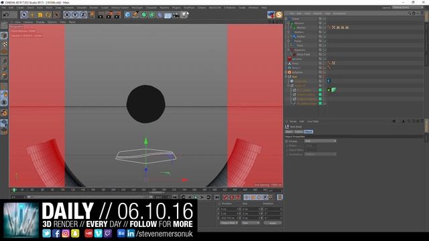Switch to Points mode
Screen dimensions: 429x241
pyautogui.click(x=4, y=60)
